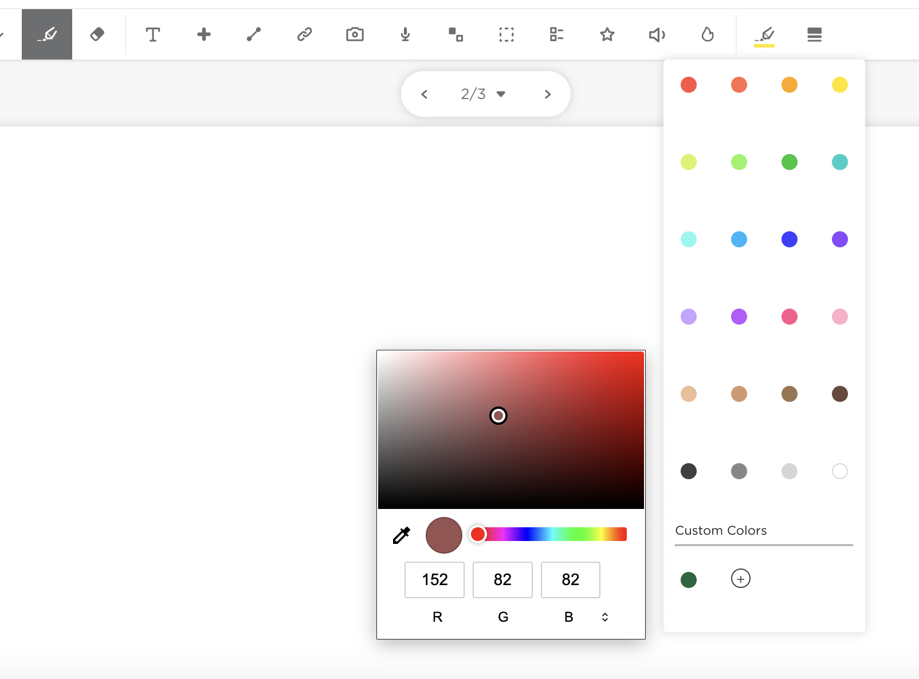Choose the dark charcoal swatch
This screenshot has width=919, height=679.
pyautogui.click(x=689, y=471)
